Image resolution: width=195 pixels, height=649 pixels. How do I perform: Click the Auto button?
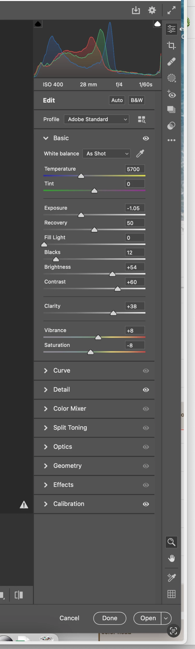[x=117, y=100]
